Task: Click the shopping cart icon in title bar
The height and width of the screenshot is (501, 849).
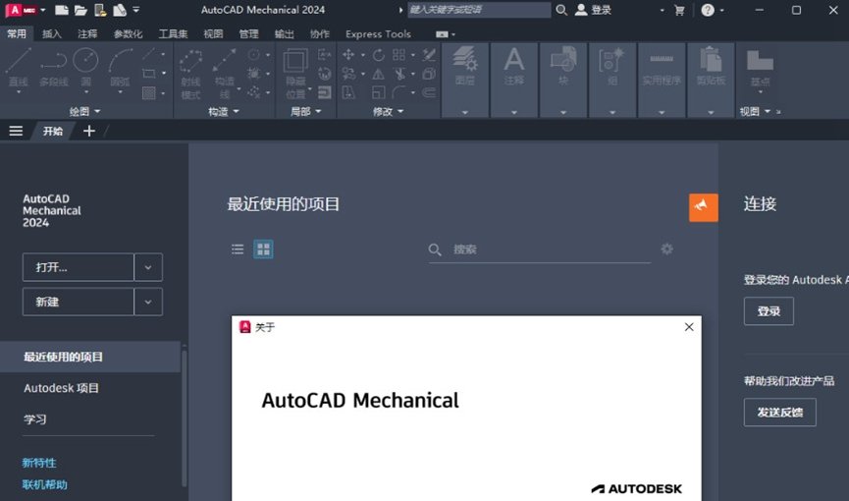Action: pos(679,10)
